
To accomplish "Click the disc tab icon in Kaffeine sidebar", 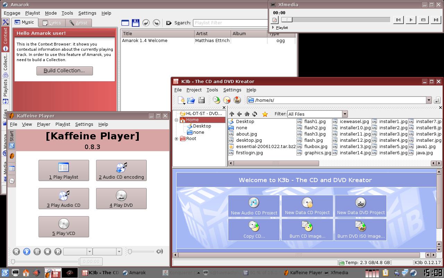I will (12, 181).
